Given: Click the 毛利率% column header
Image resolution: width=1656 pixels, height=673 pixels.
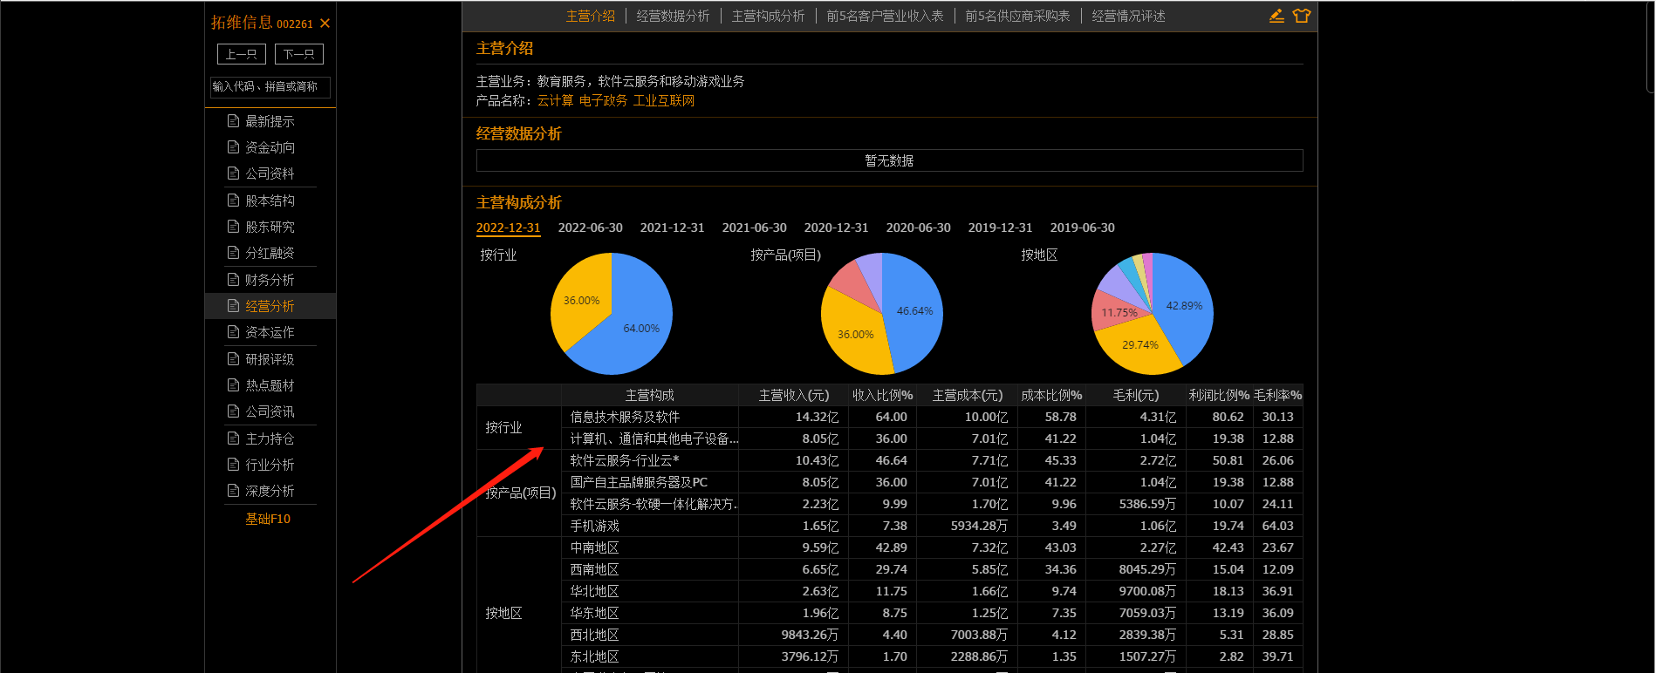Looking at the screenshot, I should [1277, 395].
